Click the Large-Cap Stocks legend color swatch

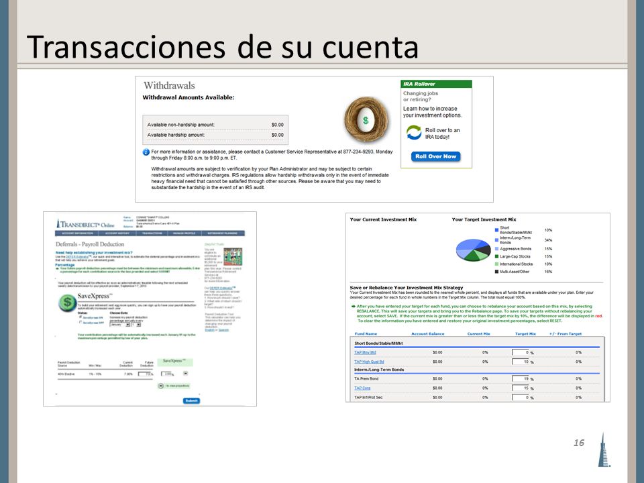point(496,257)
